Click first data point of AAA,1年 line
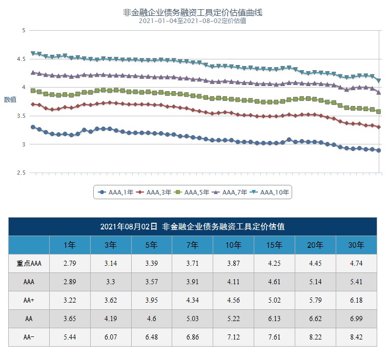This screenshot has height=360, width=389. click(x=33, y=127)
